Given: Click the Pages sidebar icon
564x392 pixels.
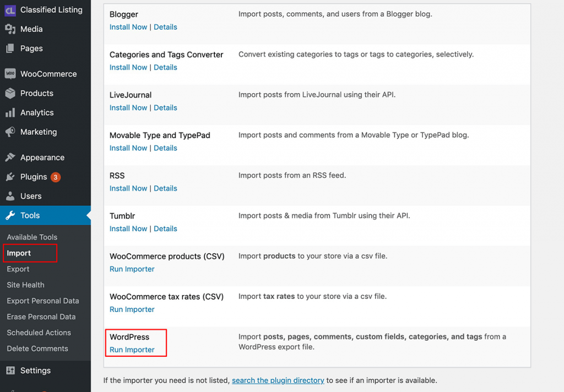Looking at the screenshot, I should click(10, 48).
